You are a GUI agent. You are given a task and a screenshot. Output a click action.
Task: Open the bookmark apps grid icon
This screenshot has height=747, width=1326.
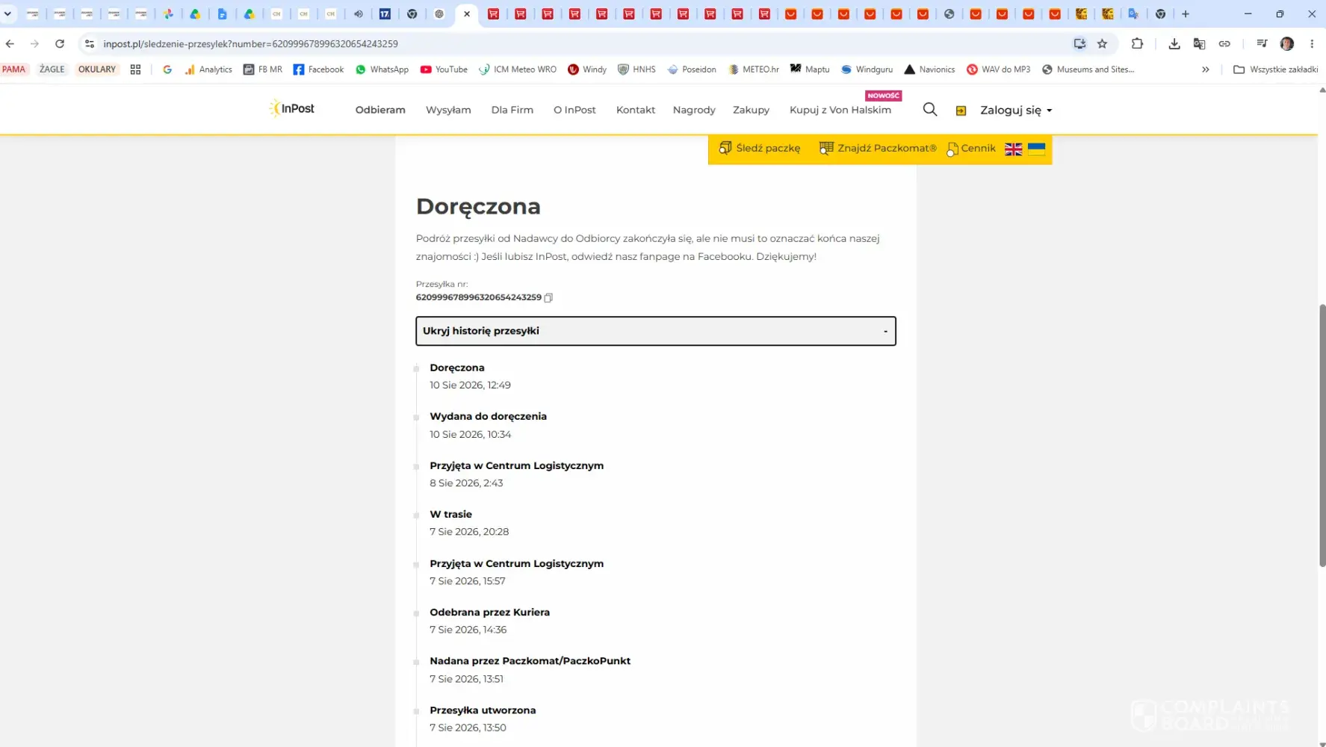(x=135, y=69)
